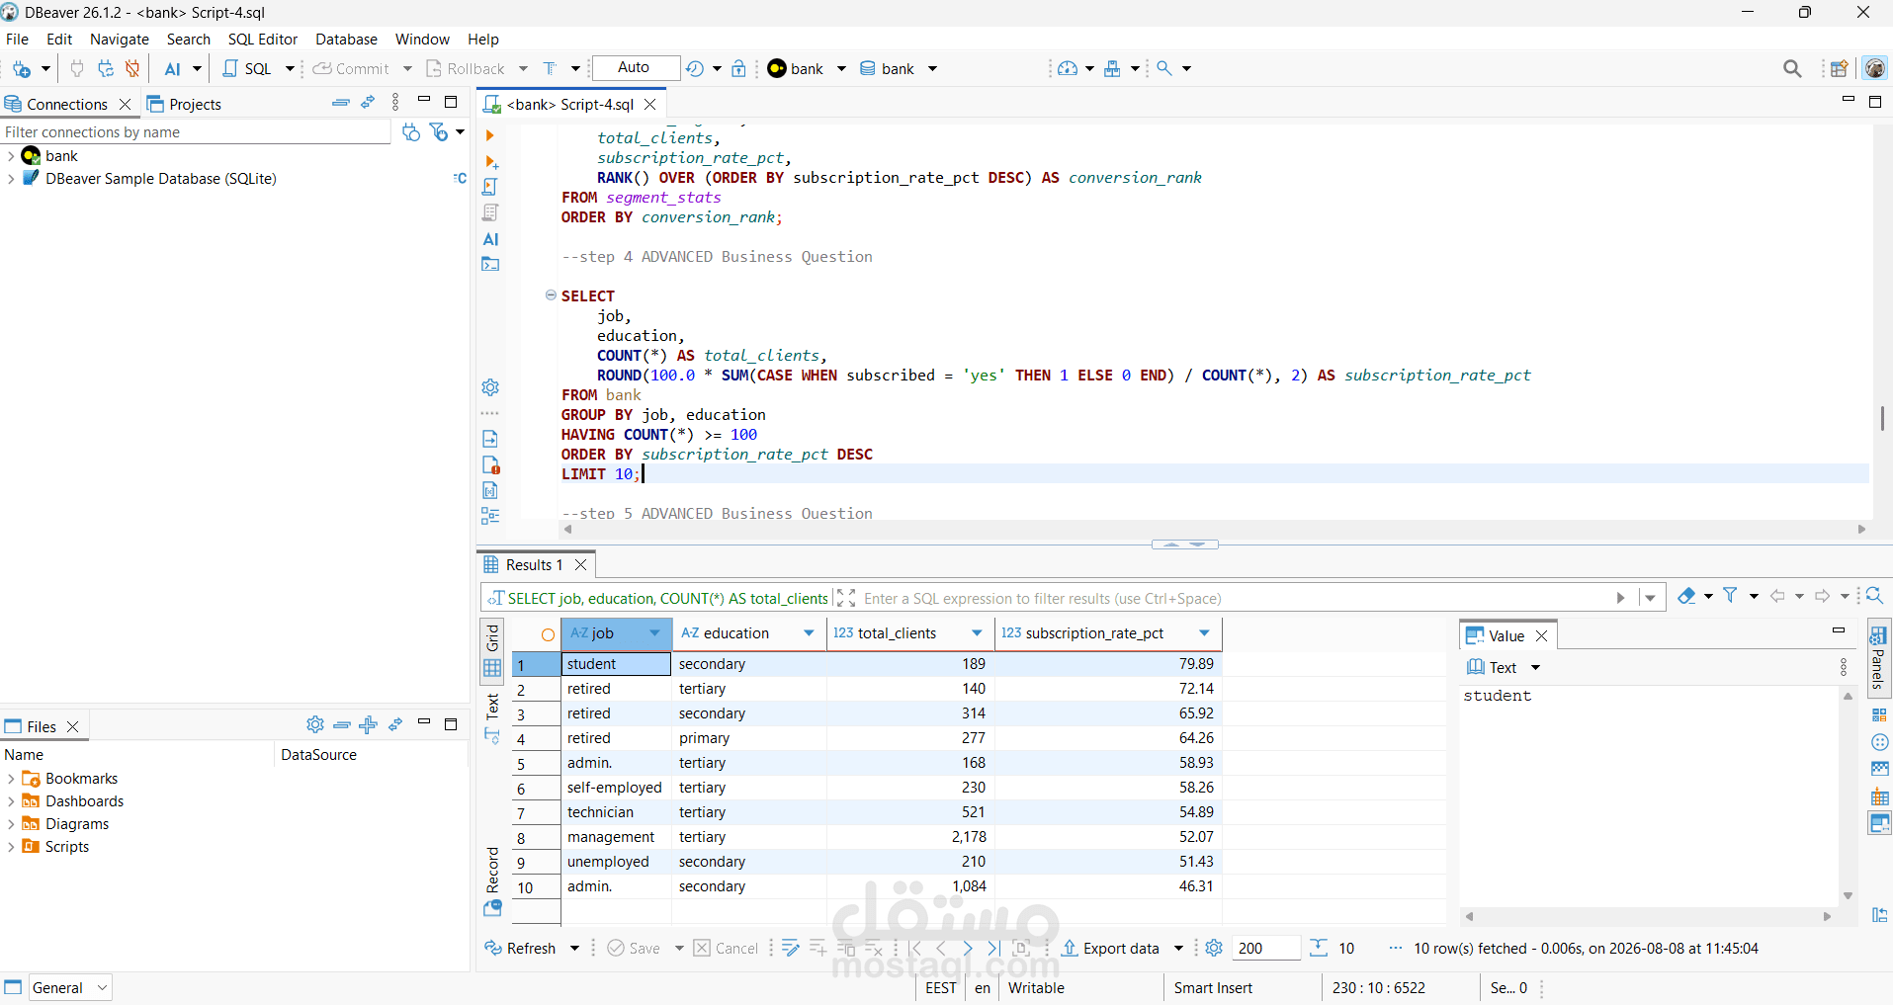1893x1005 pixels.
Task: Open the Database menu
Action: click(346, 40)
